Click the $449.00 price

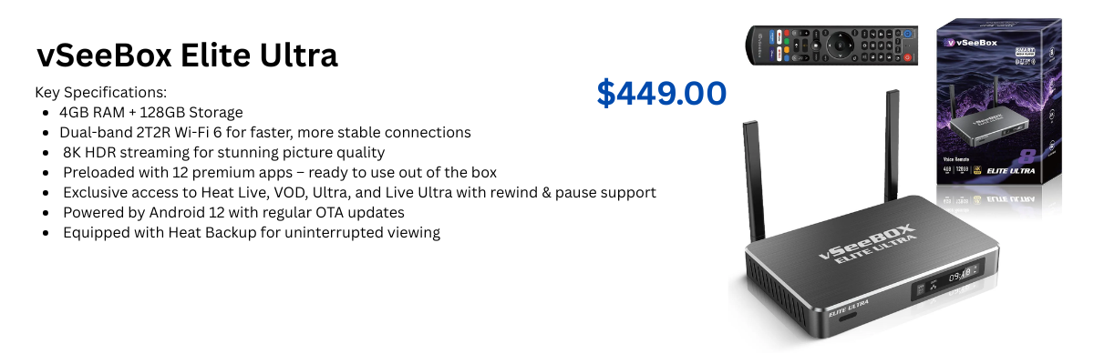coord(661,93)
